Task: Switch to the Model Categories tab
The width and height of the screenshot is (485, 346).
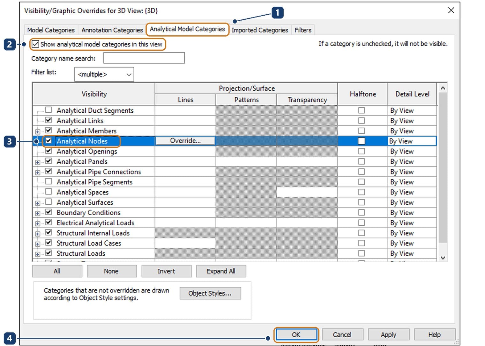Action: pyautogui.click(x=51, y=30)
